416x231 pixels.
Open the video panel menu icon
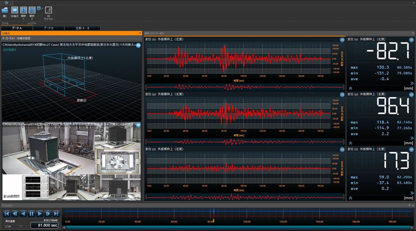coord(138,125)
